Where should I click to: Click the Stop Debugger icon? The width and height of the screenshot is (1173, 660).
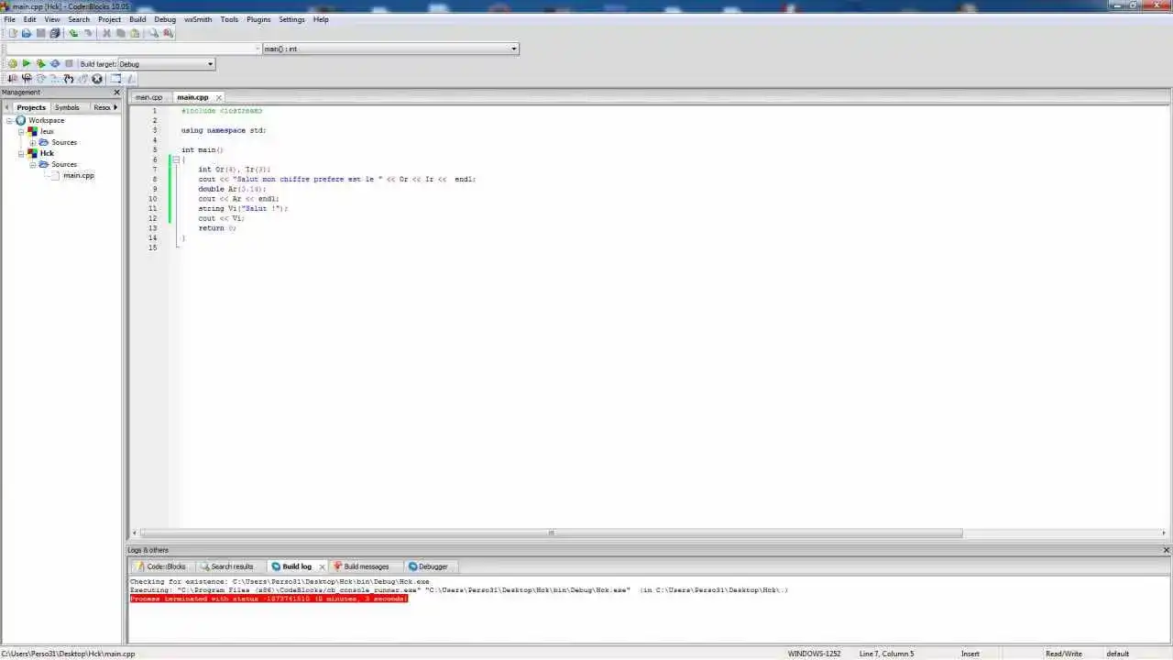[97, 78]
